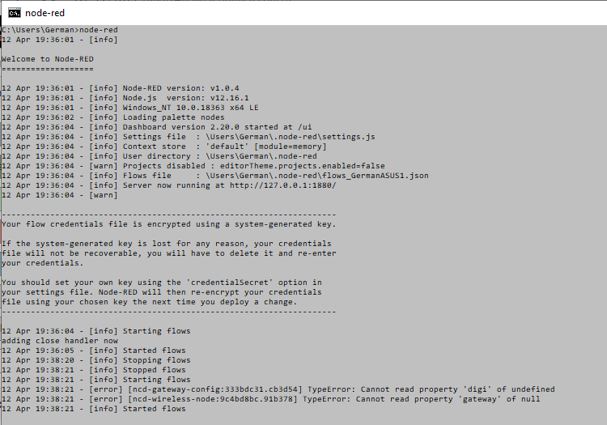Screen dimensions: 607x425
Task: Click the 'Loading palette nodes' line
Action: point(113,117)
